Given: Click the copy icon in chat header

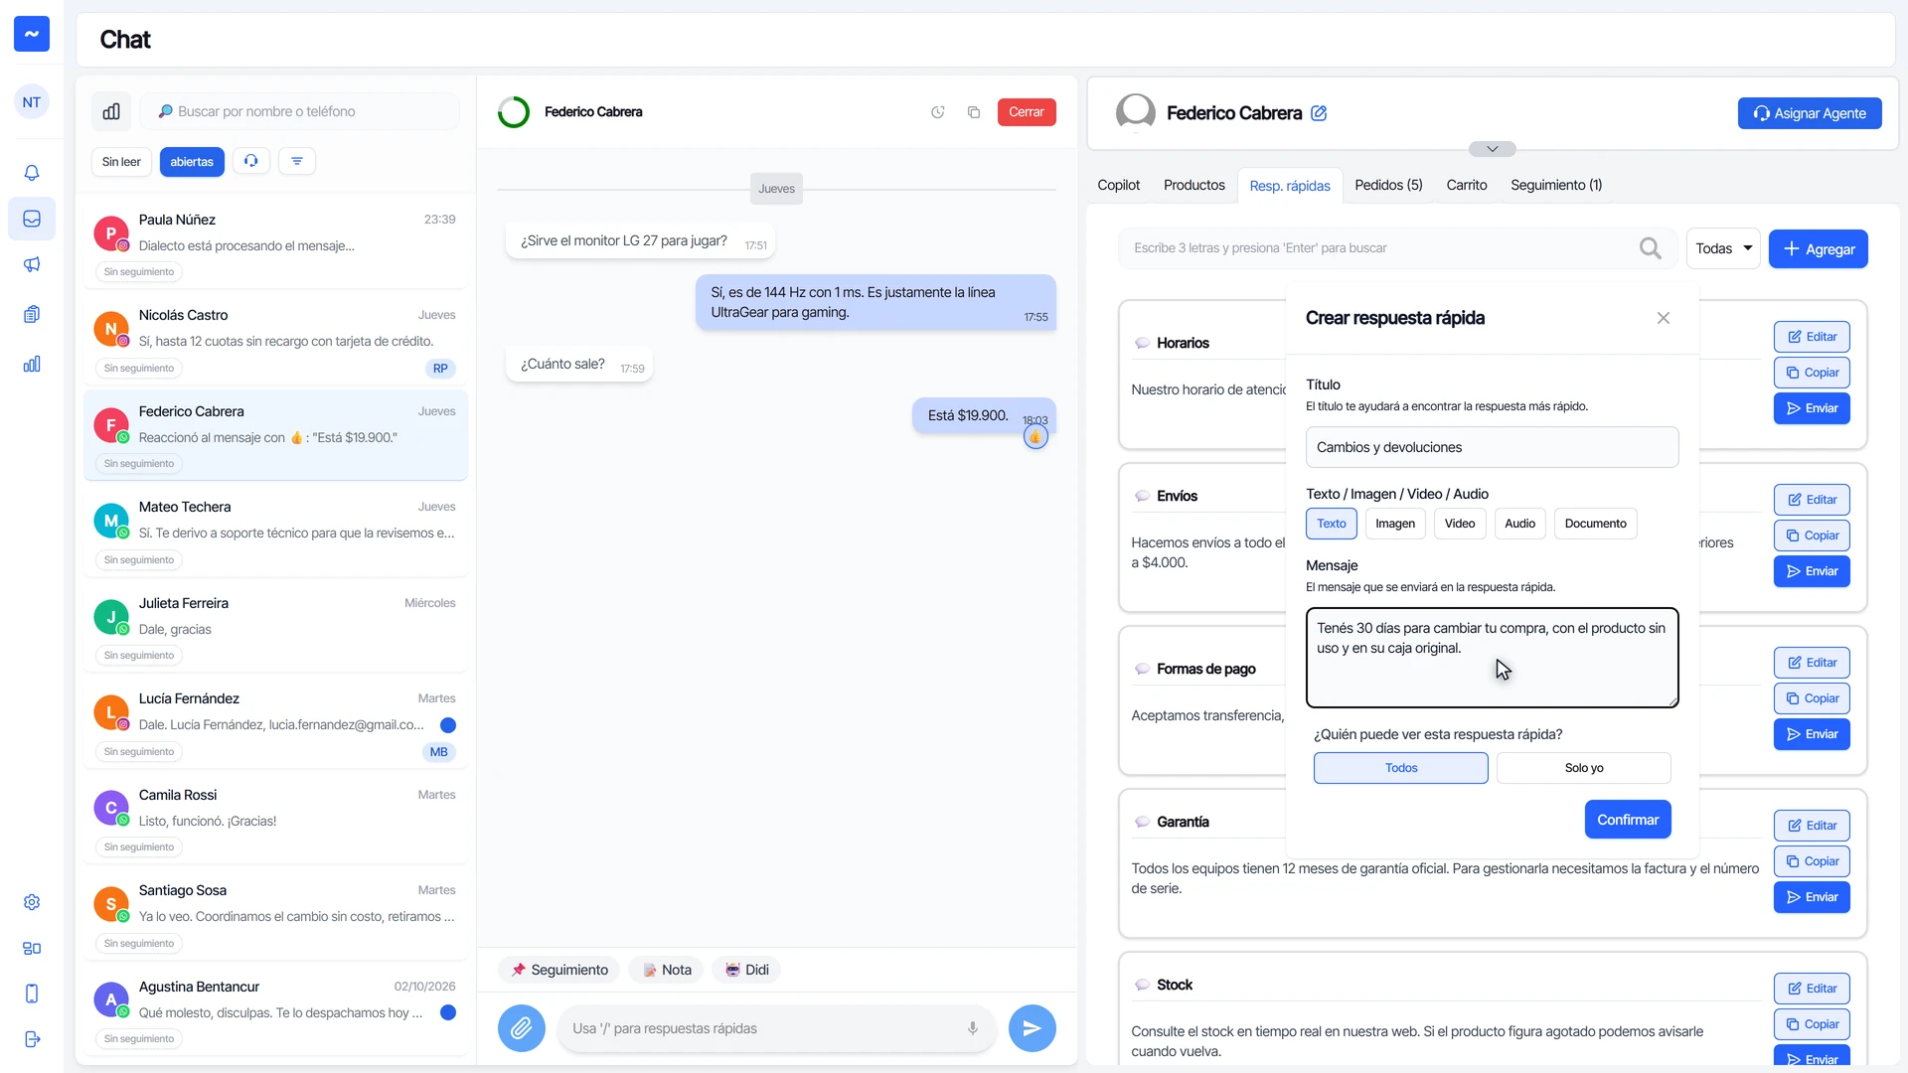Looking at the screenshot, I should [x=974, y=112].
